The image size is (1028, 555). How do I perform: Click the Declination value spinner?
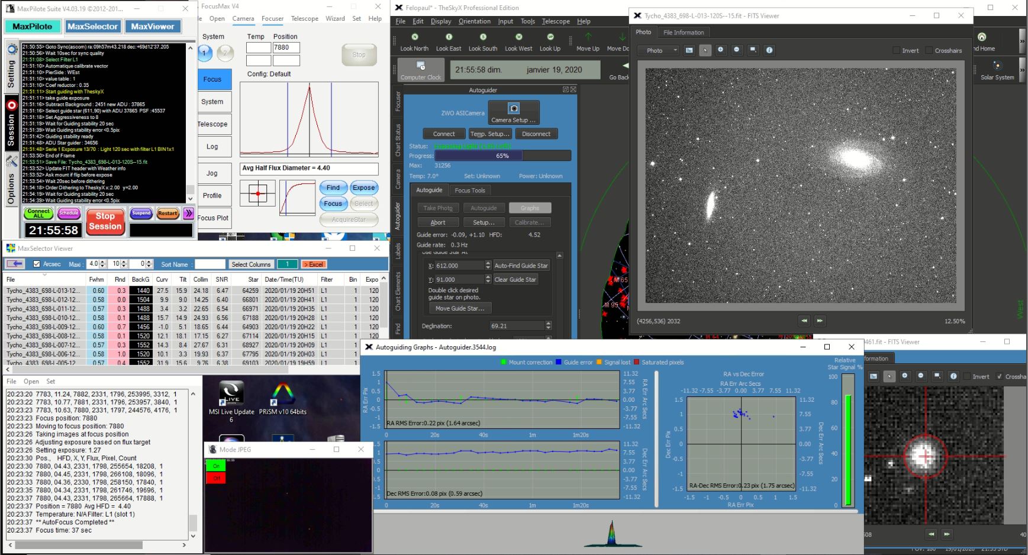[548, 325]
